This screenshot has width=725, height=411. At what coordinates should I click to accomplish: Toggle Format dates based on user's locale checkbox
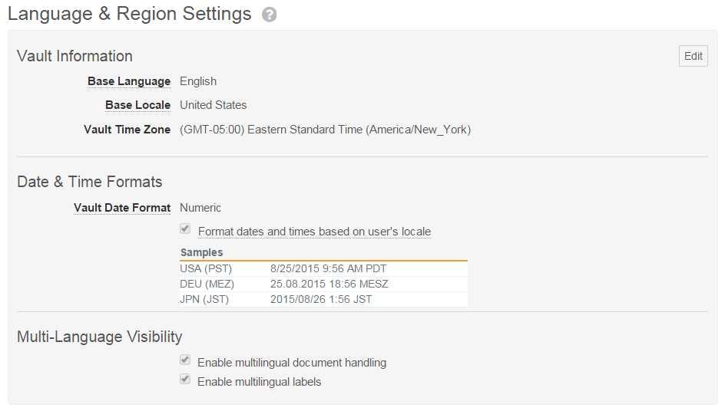point(184,229)
